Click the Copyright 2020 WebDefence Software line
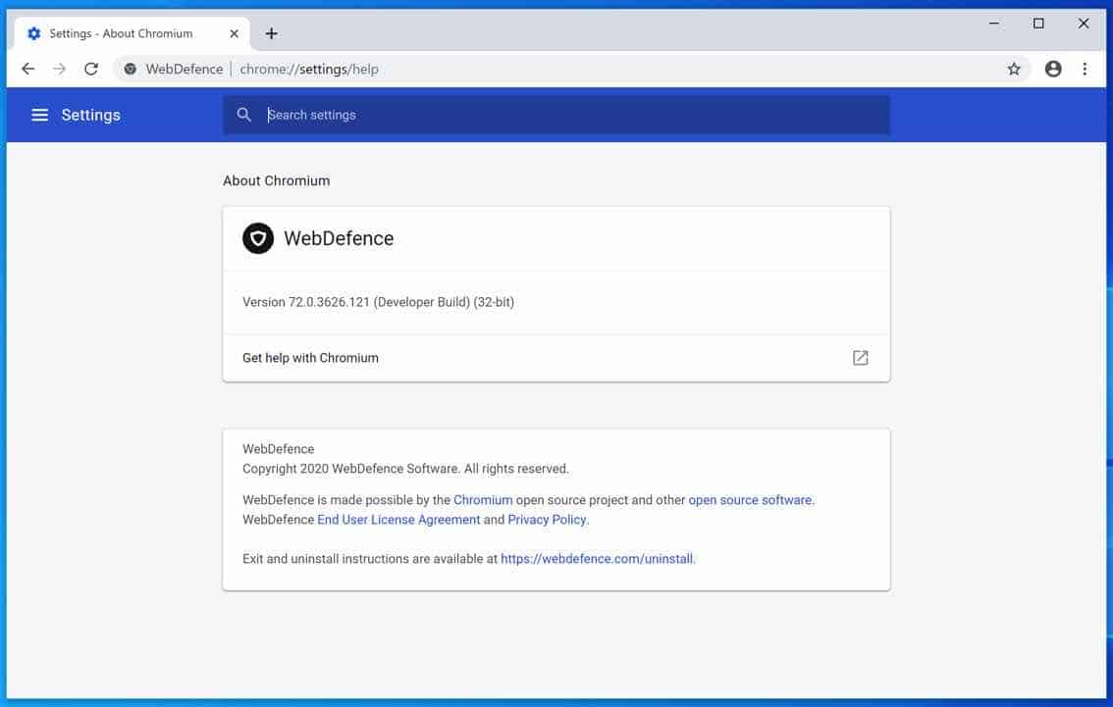 [405, 469]
